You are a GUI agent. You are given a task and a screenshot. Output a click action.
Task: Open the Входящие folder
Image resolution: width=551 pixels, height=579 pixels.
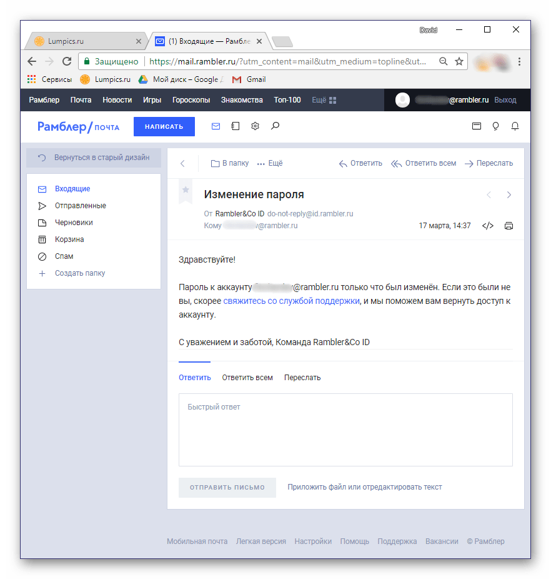pos(72,189)
